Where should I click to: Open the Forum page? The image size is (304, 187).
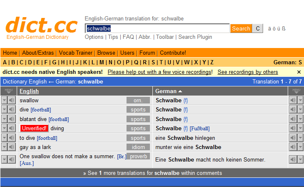coord(147,53)
